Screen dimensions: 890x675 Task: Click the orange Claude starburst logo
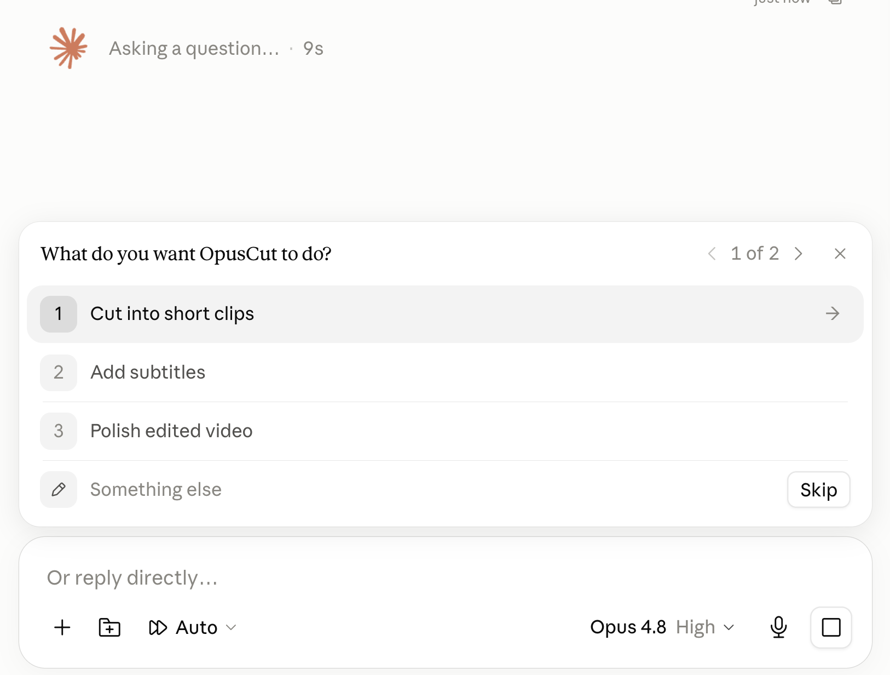click(x=68, y=48)
